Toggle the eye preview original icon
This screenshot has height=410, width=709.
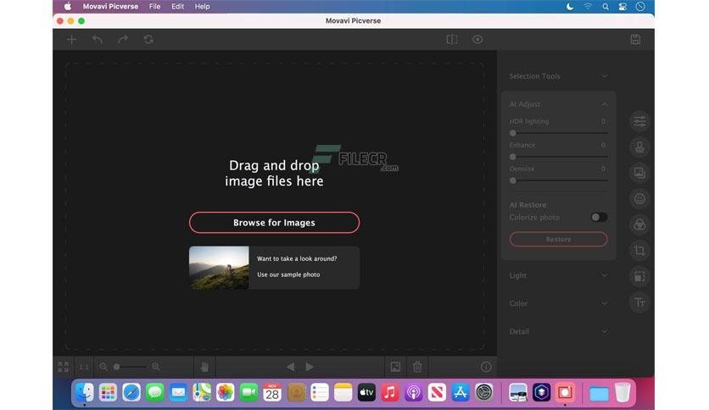(x=477, y=39)
